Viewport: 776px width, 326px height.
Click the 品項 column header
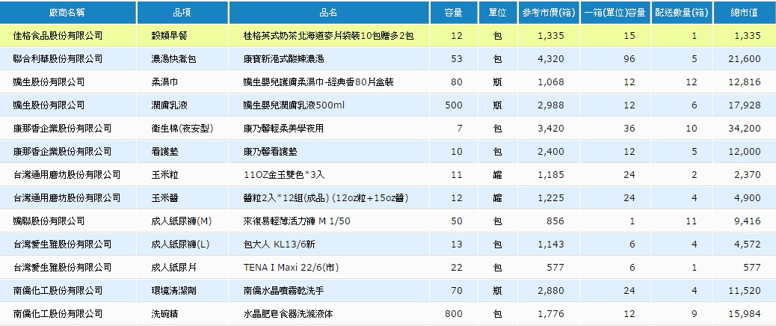(182, 13)
